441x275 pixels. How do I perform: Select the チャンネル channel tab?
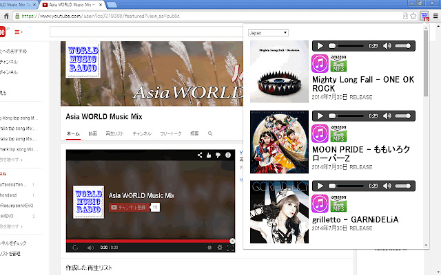pyautogui.click(x=142, y=133)
